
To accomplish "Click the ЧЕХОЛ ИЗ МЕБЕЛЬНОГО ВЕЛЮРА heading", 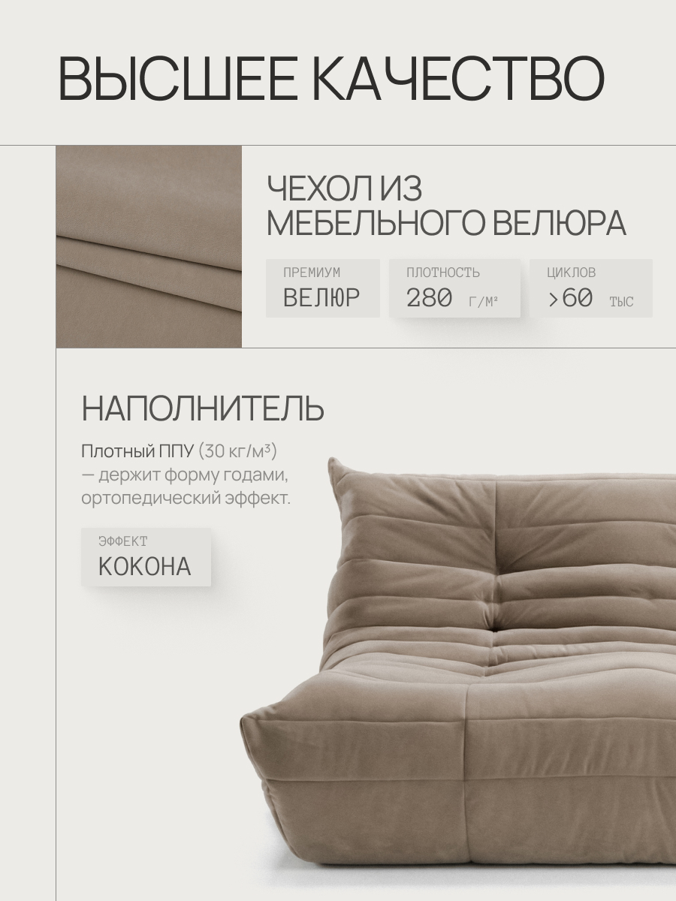I will (x=446, y=205).
